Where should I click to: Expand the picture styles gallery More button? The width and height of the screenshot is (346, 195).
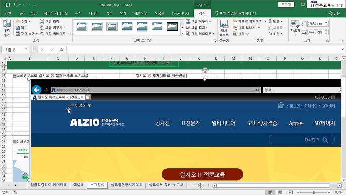[x=182, y=33]
